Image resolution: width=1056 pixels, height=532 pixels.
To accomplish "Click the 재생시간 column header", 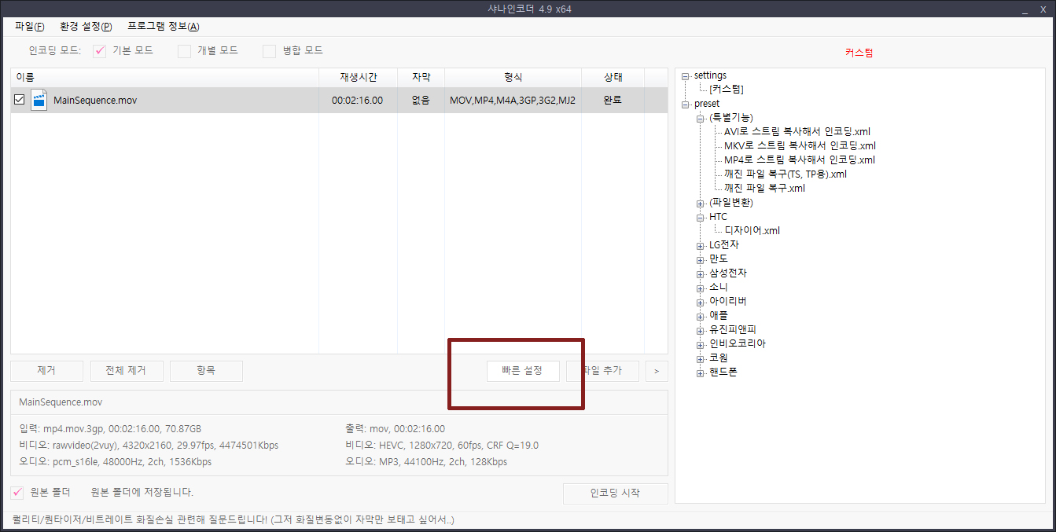I will 358,77.
